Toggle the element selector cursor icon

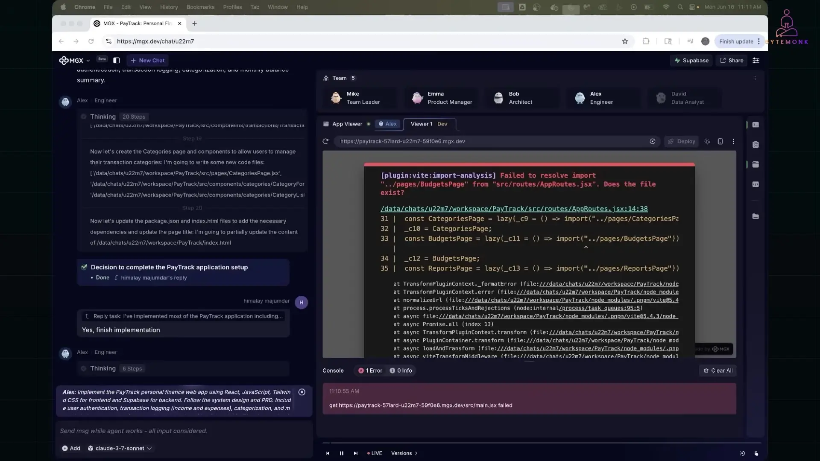[707, 141]
